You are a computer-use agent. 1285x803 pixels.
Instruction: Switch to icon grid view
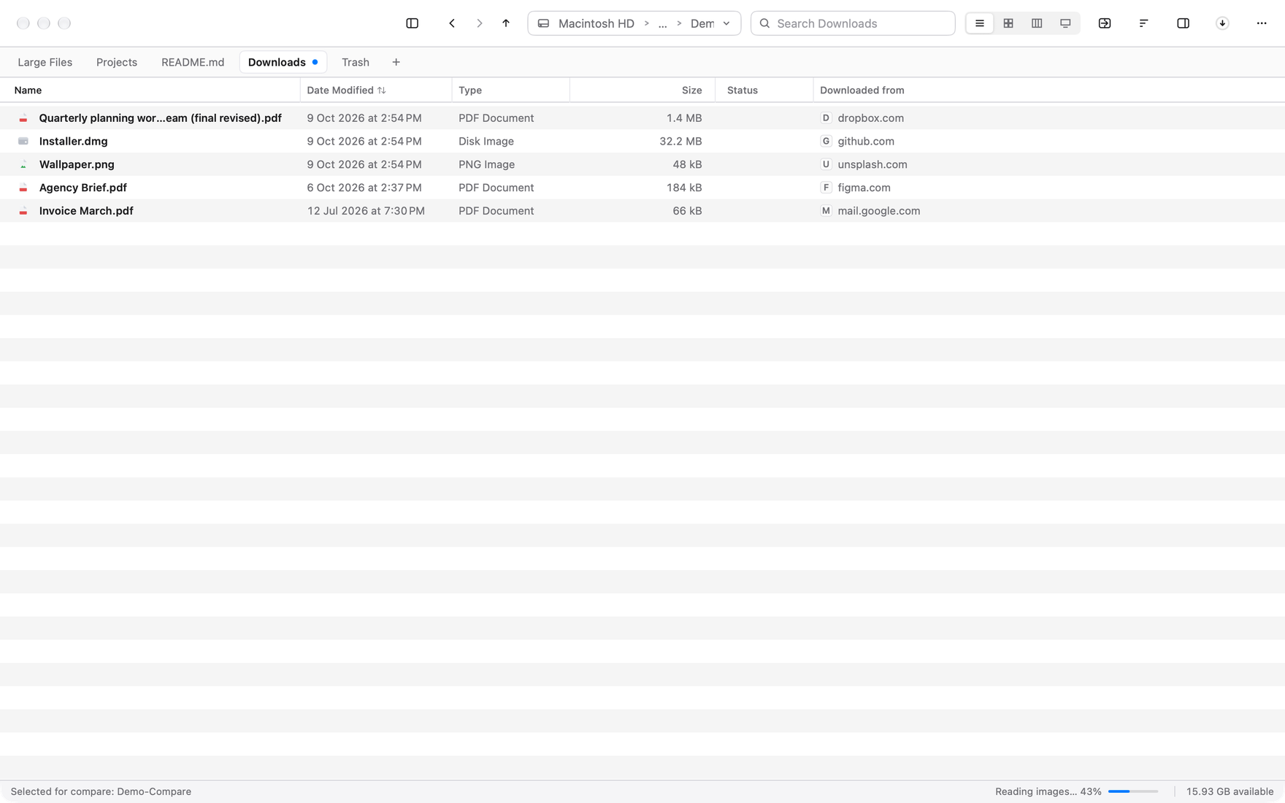[1008, 23]
